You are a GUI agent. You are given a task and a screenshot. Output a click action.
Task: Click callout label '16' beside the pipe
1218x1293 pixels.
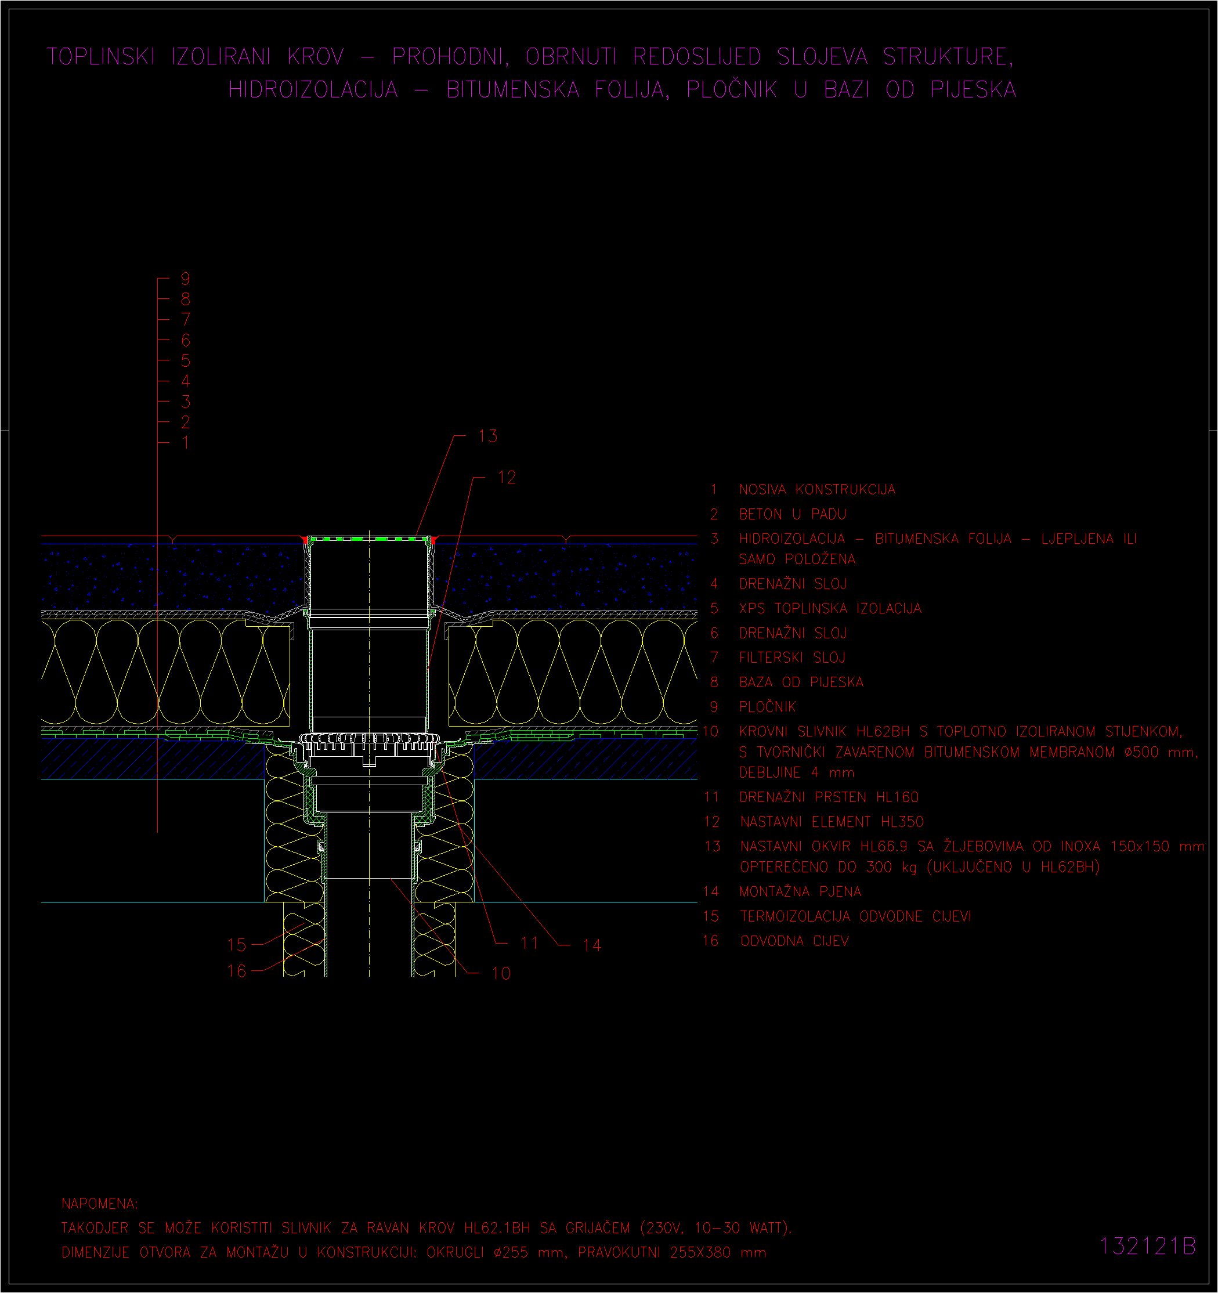pyautogui.click(x=237, y=971)
